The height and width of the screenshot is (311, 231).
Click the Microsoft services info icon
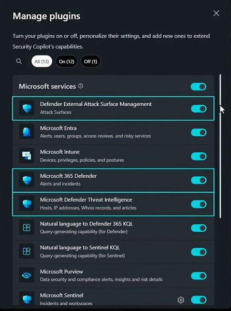81,86
